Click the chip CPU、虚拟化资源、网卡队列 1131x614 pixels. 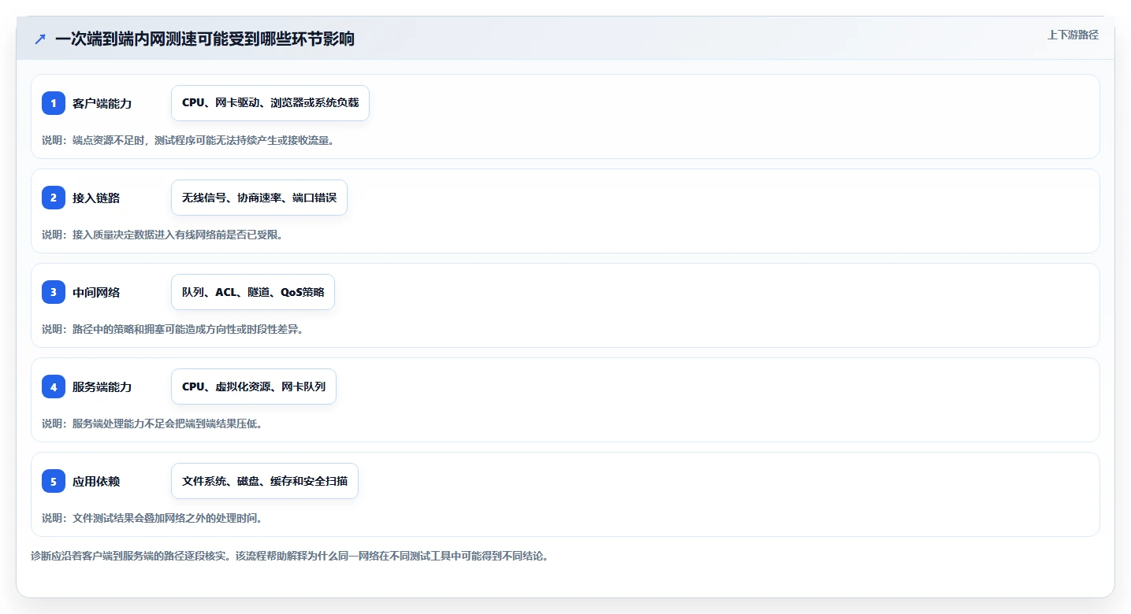(x=254, y=387)
